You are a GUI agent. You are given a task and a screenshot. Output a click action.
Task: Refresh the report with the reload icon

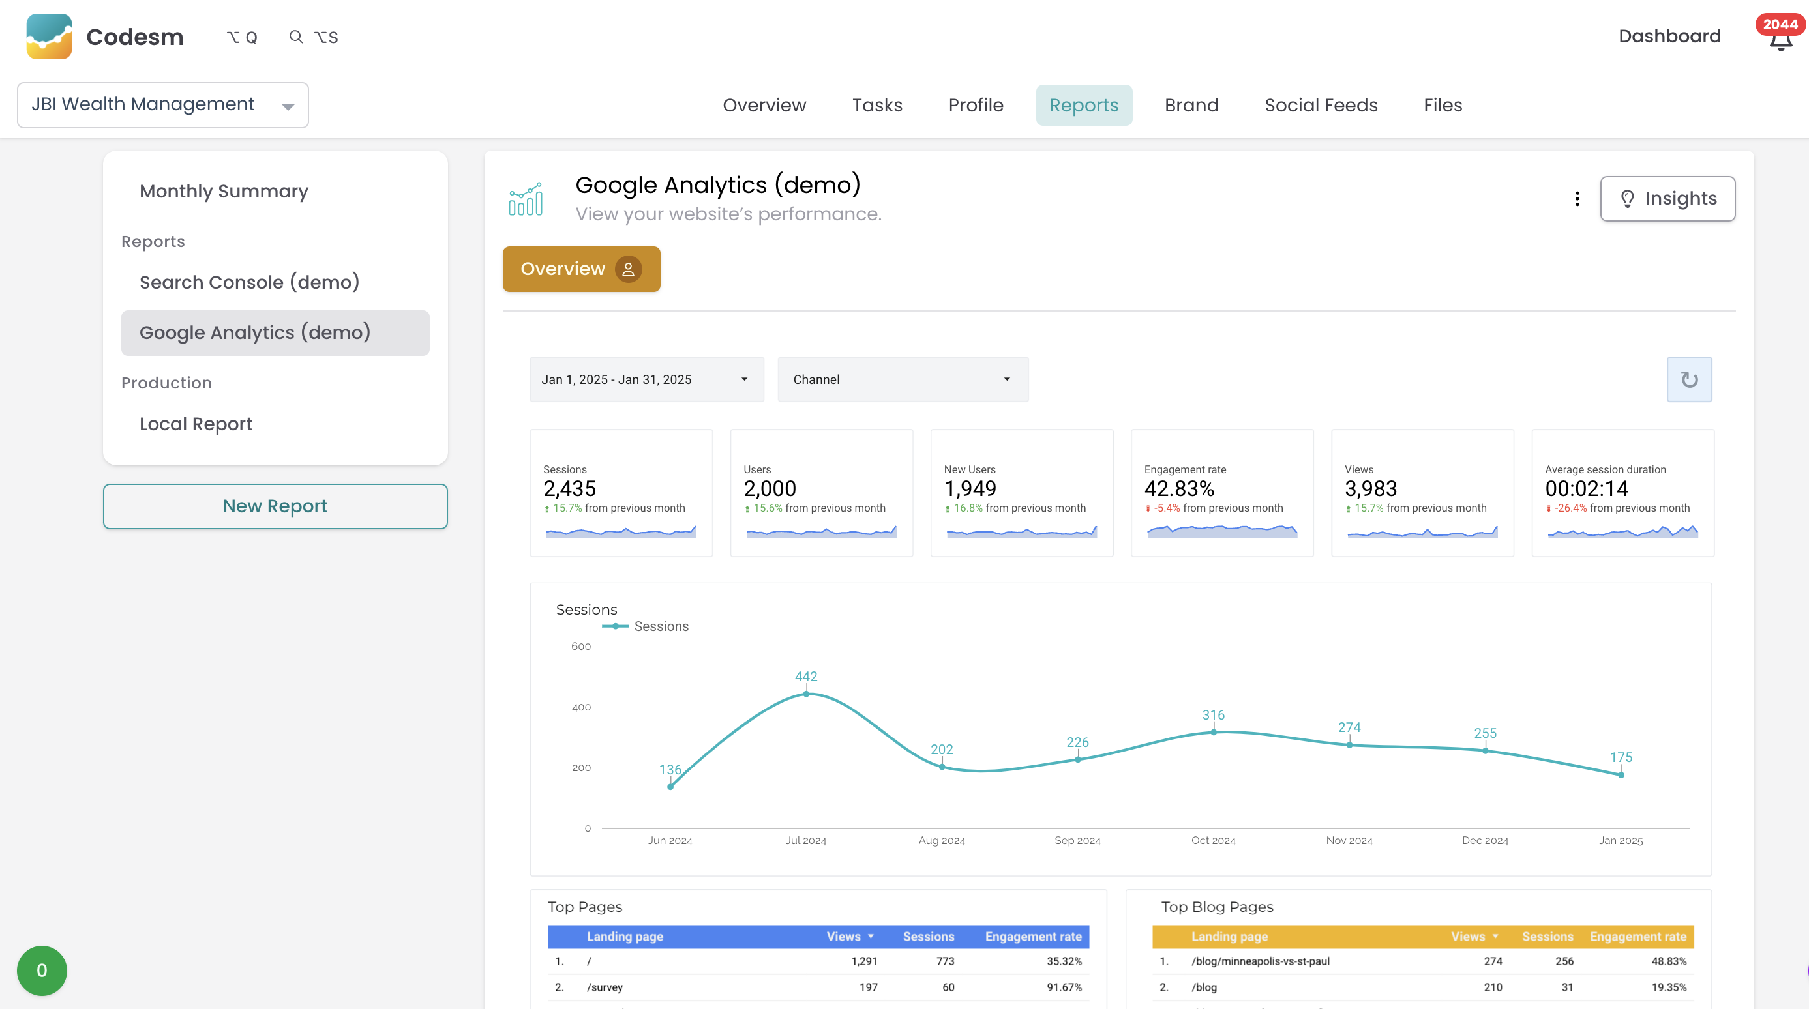tap(1689, 379)
